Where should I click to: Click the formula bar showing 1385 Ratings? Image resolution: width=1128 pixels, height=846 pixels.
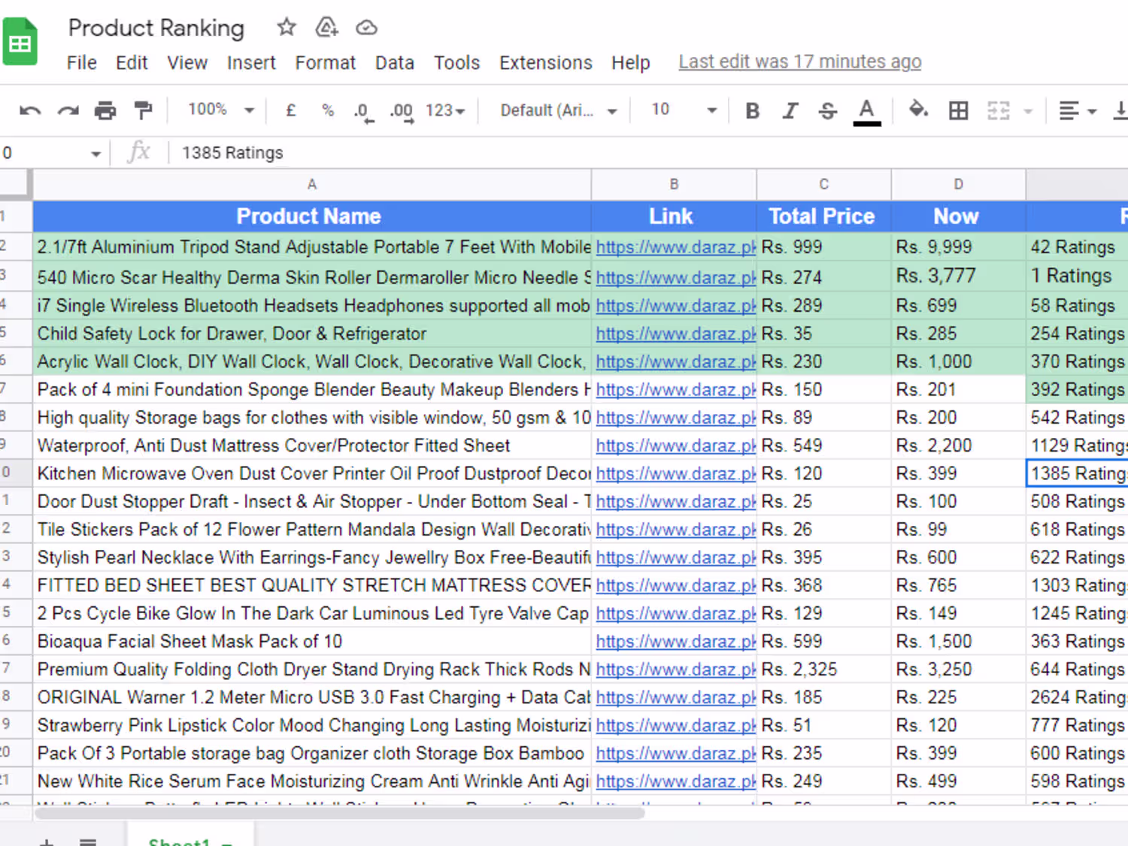tap(647, 153)
